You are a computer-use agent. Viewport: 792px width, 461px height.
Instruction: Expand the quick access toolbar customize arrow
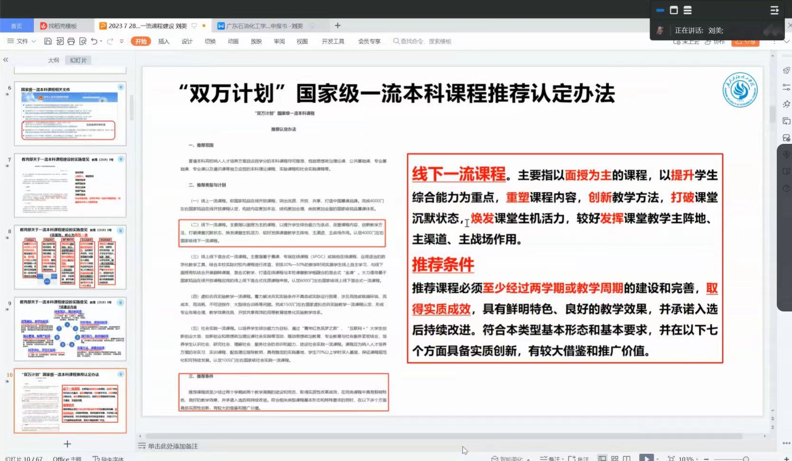click(x=122, y=41)
